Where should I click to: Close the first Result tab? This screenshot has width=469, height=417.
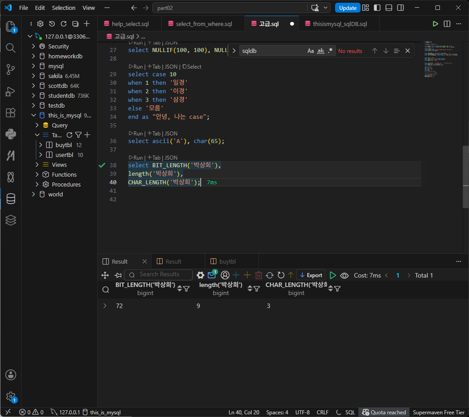click(145, 261)
